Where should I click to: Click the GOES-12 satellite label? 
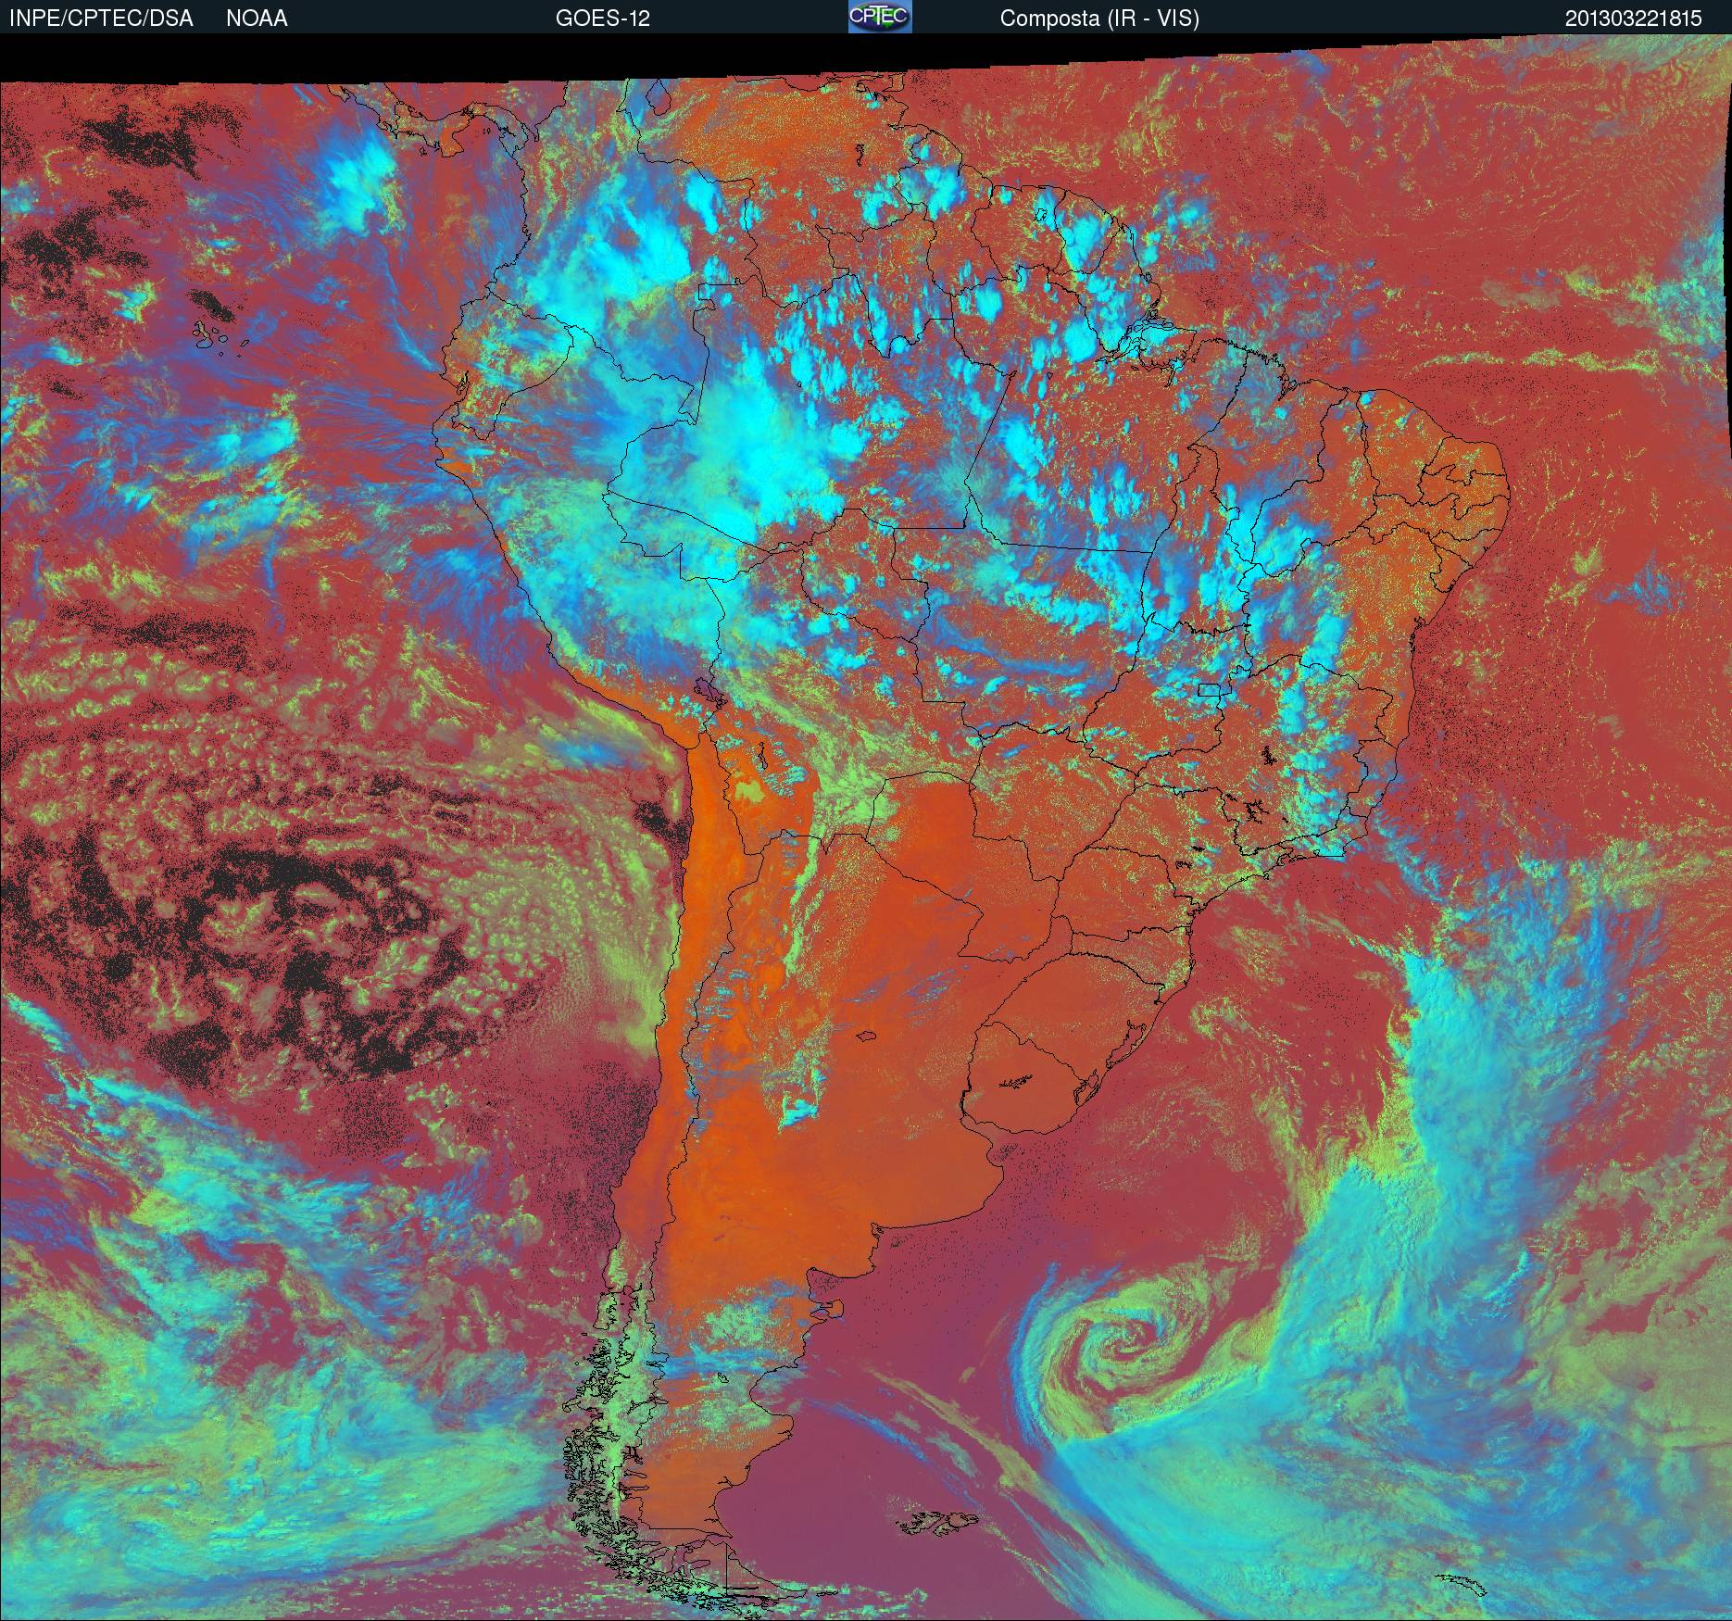602,19
